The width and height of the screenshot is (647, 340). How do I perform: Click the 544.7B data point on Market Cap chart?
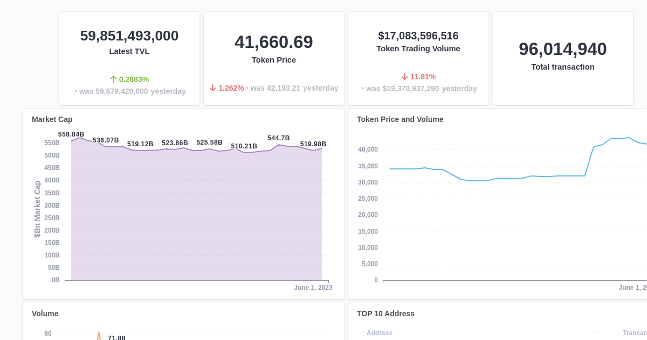[278, 145]
